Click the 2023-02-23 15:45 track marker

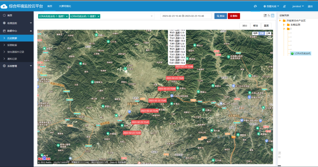175,78
